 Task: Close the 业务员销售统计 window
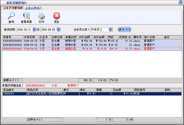click(x=181, y=2)
